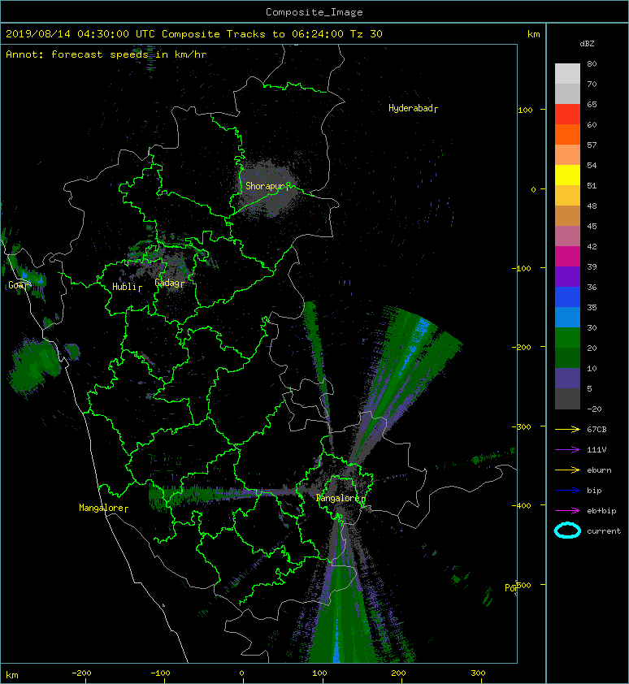Click the 80 value on dBZ scale
Image resolution: width=629 pixels, height=684 pixels.
(592, 63)
